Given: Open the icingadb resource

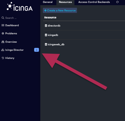Looking at the screenshot, I should (x=53, y=35).
